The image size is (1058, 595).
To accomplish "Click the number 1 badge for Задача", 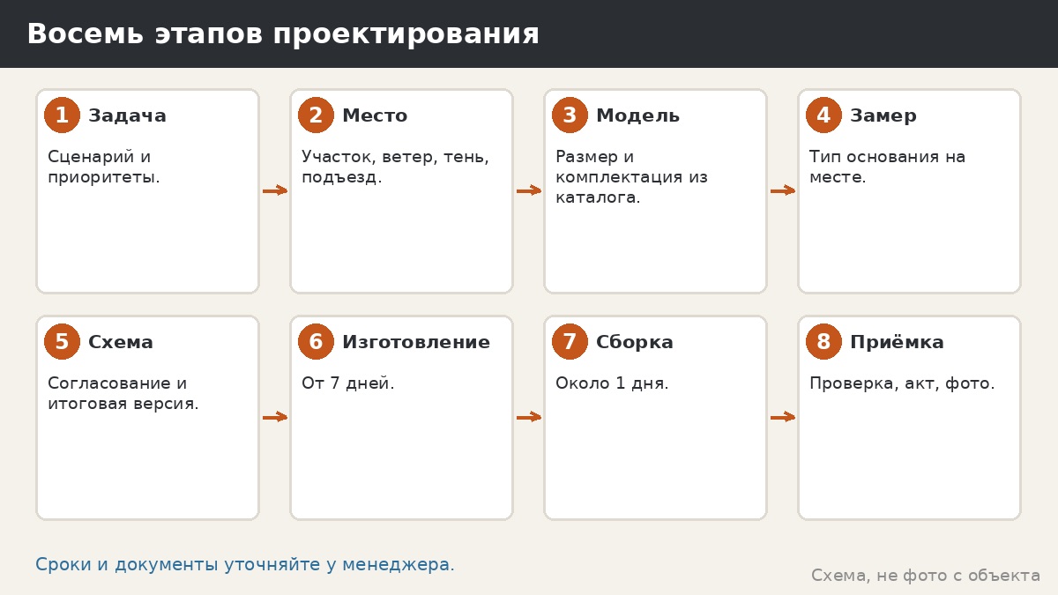I will (62, 115).
